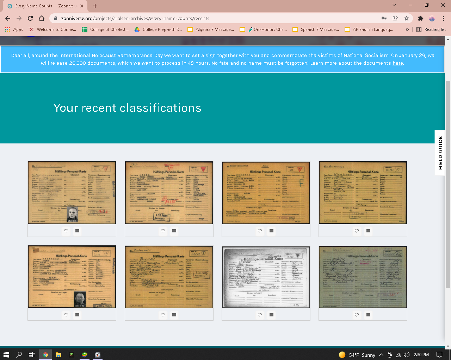Expand the tab search dropdown chevron
The image size is (451, 360).
[x=394, y=5]
